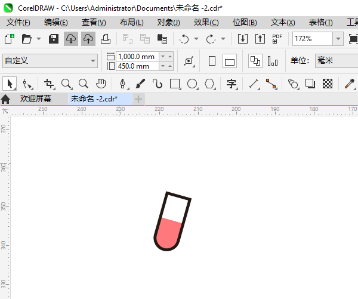This screenshot has width=358, height=299.
Task: Click the Cut icon
Action: coord(127,39)
